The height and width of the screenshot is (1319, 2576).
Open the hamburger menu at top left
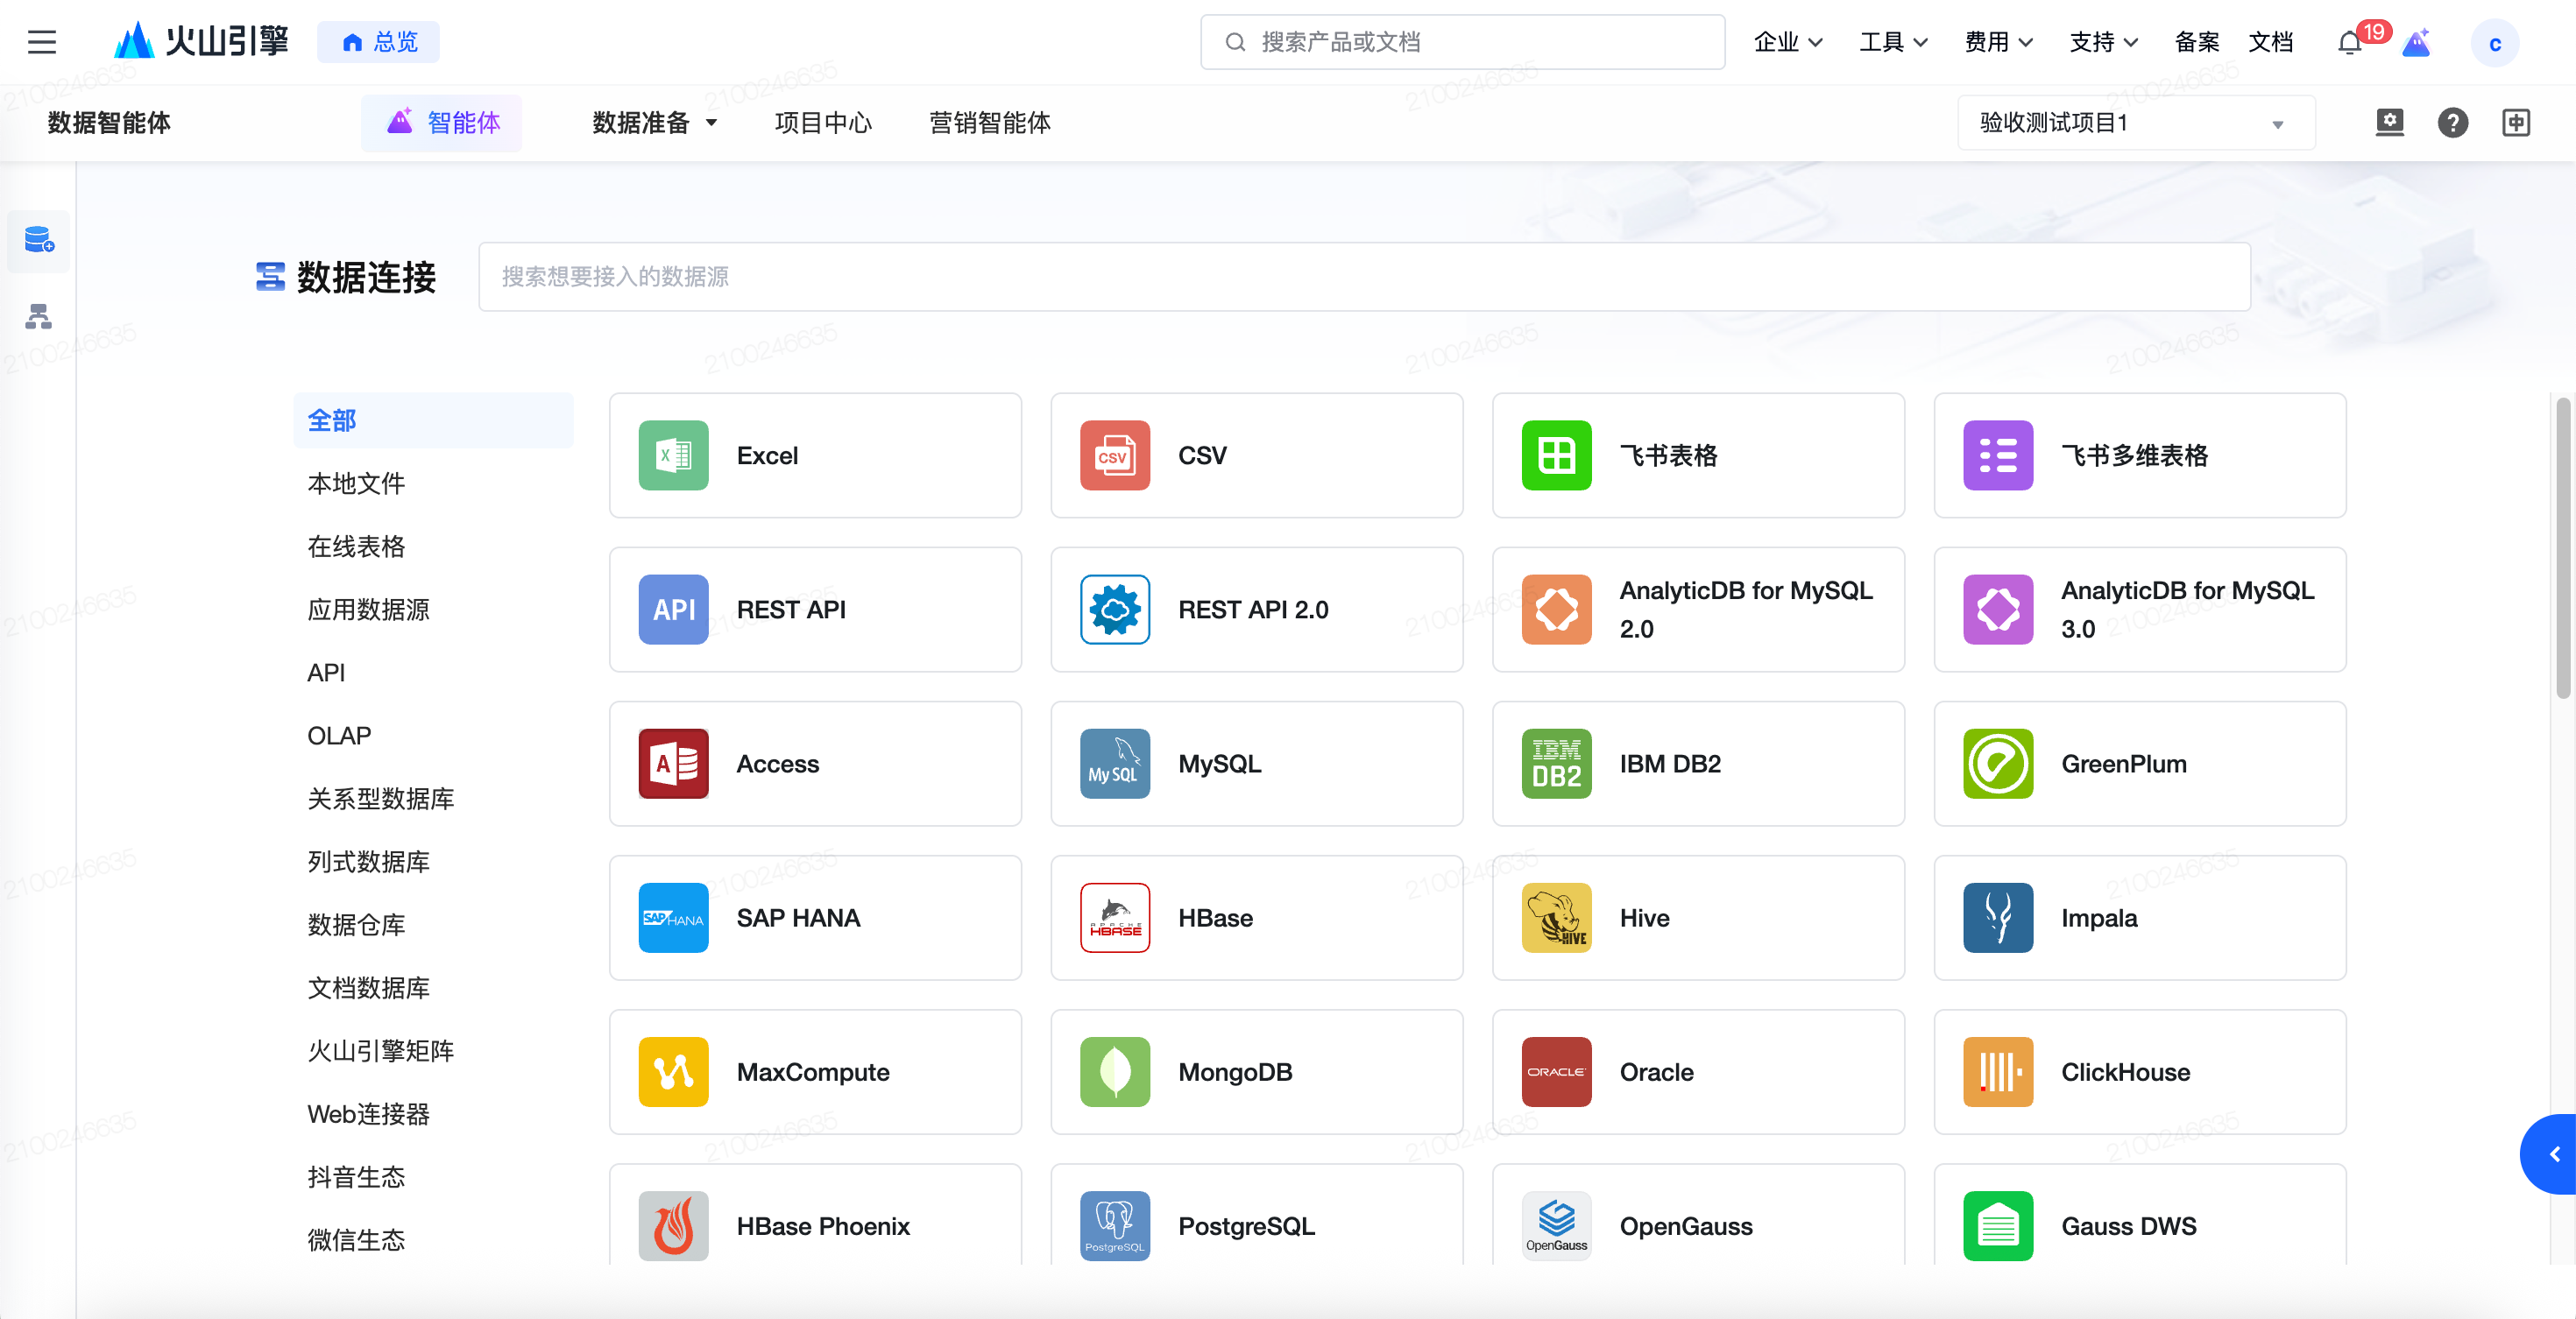41,42
